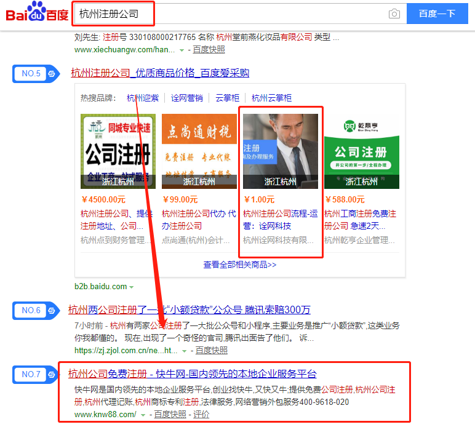The width and height of the screenshot is (475, 427).
Task: Open 百度快照 link for zjol result
Action: (x=212, y=350)
